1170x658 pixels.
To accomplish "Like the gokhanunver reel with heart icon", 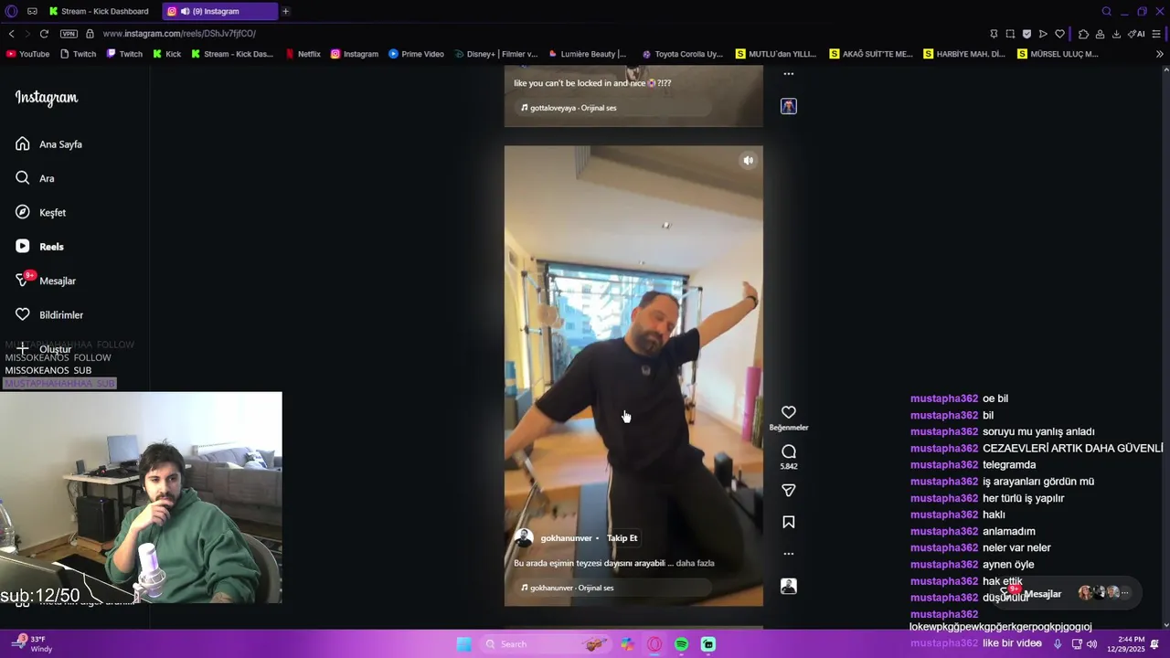I will coord(789,412).
